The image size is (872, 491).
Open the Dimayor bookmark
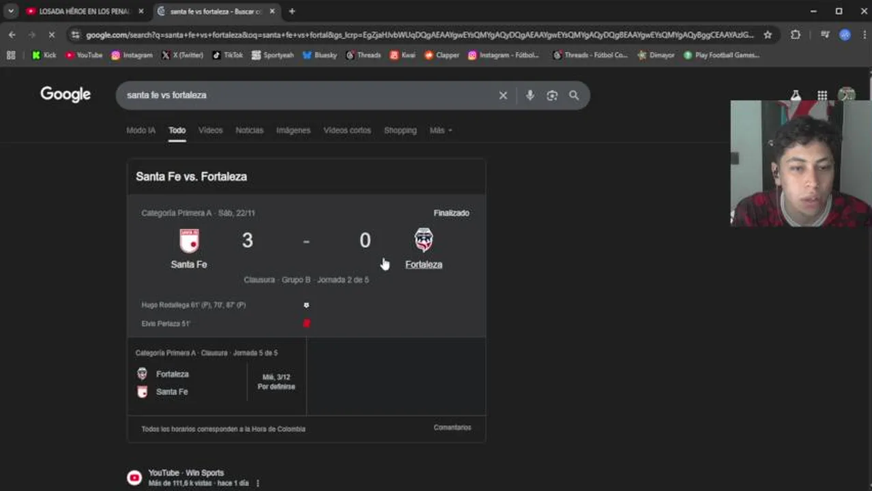[x=656, y=55]
